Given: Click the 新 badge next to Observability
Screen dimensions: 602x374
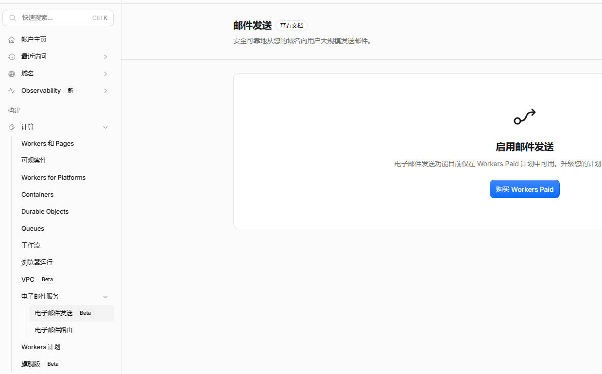Looking at the screenshot, I should pos(71,91).
